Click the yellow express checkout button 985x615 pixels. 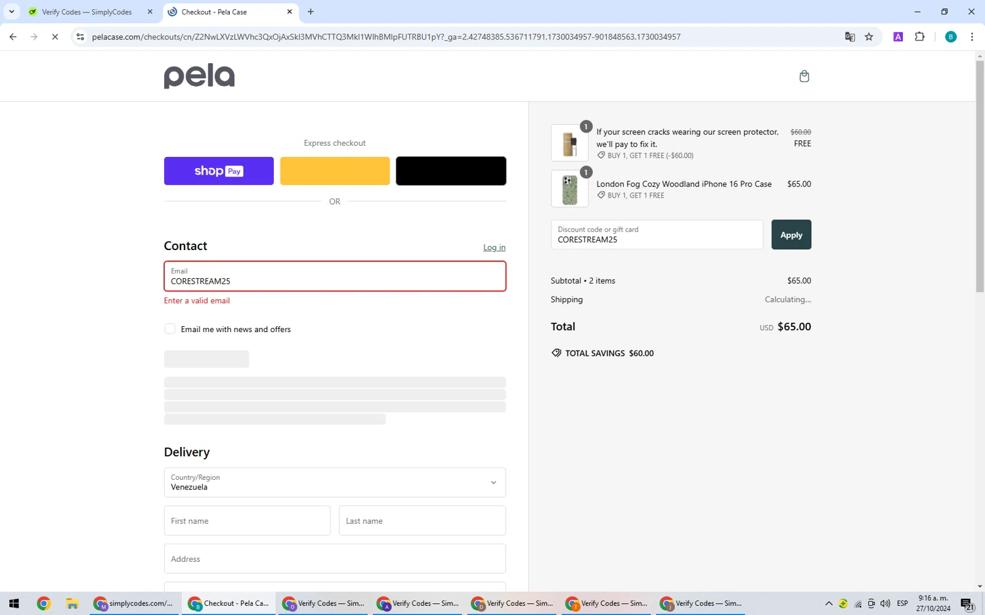[x=335, y=171]
